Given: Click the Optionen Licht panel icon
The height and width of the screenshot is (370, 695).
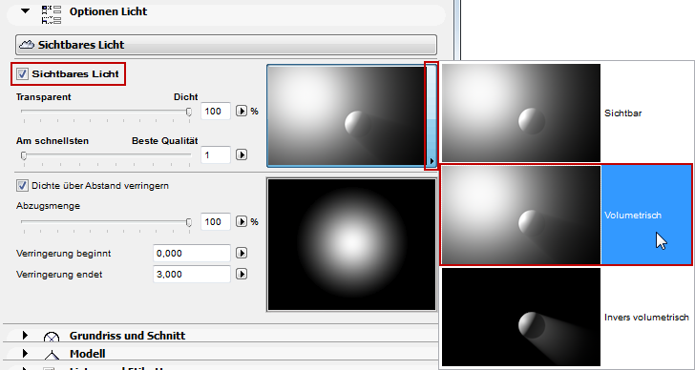Looking at the screenshot, I should click(x=52, y=14).
